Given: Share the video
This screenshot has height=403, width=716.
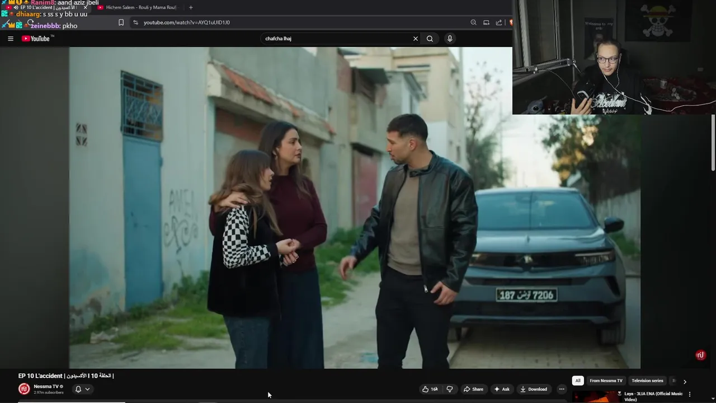Looking at the screenshot, I should pyautogui.click(x=473, y=389).
